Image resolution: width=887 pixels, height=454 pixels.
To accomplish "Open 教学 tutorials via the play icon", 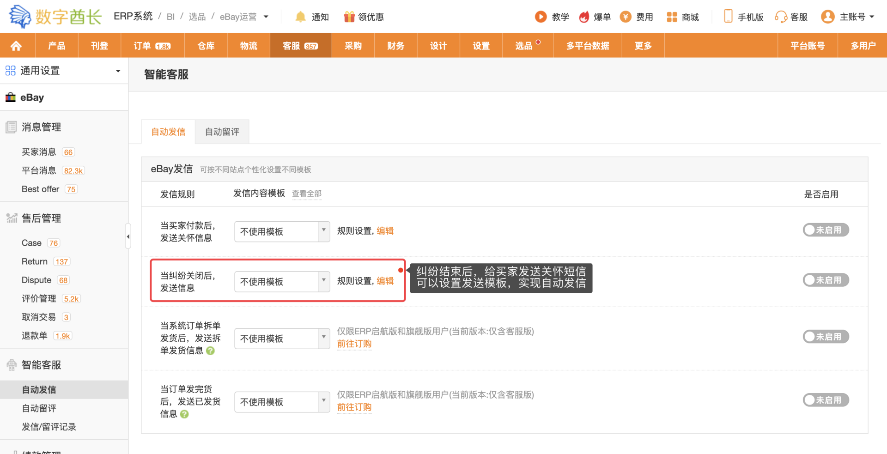I will [541, 17].
